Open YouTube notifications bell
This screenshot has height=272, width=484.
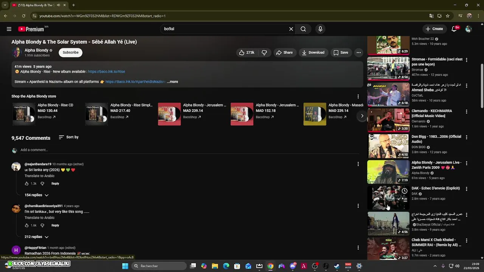[x=454, y=29]
